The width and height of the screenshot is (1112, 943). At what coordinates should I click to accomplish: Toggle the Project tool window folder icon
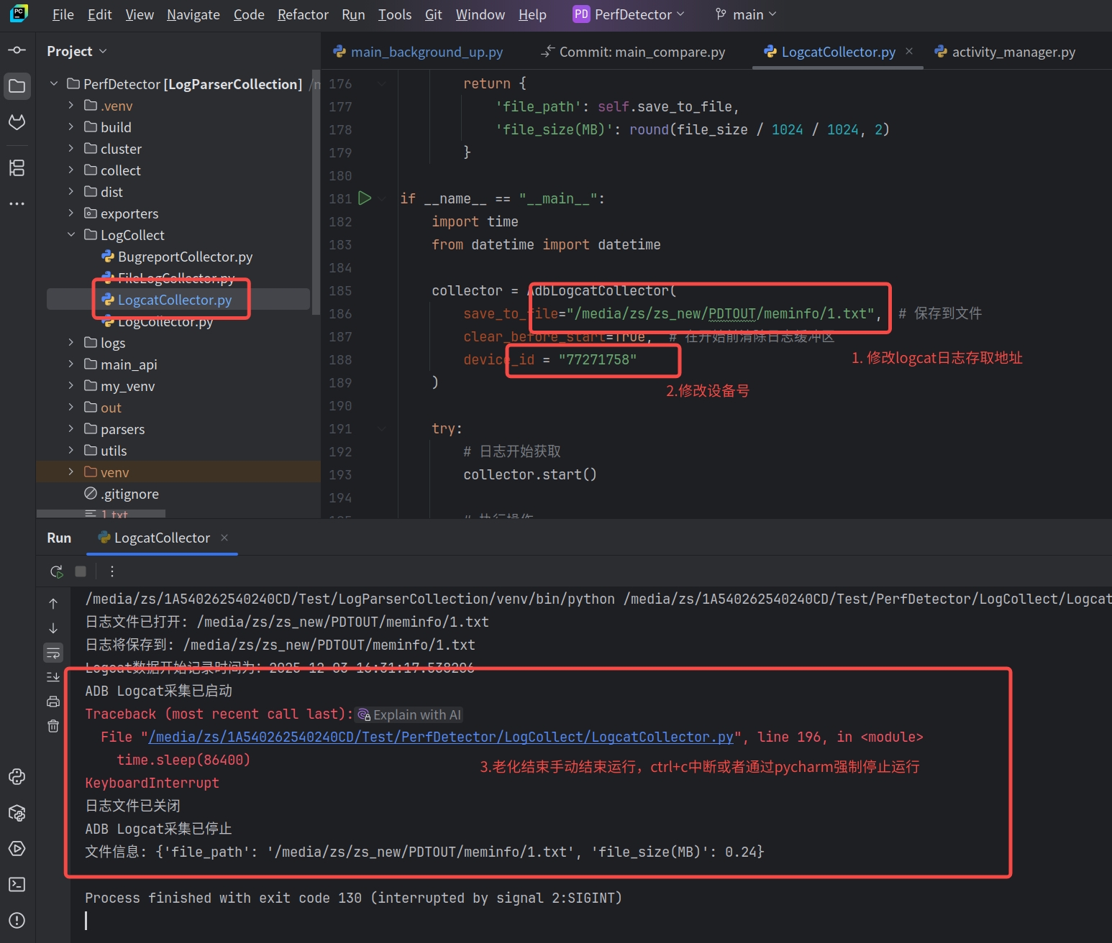tap(17, 86)
